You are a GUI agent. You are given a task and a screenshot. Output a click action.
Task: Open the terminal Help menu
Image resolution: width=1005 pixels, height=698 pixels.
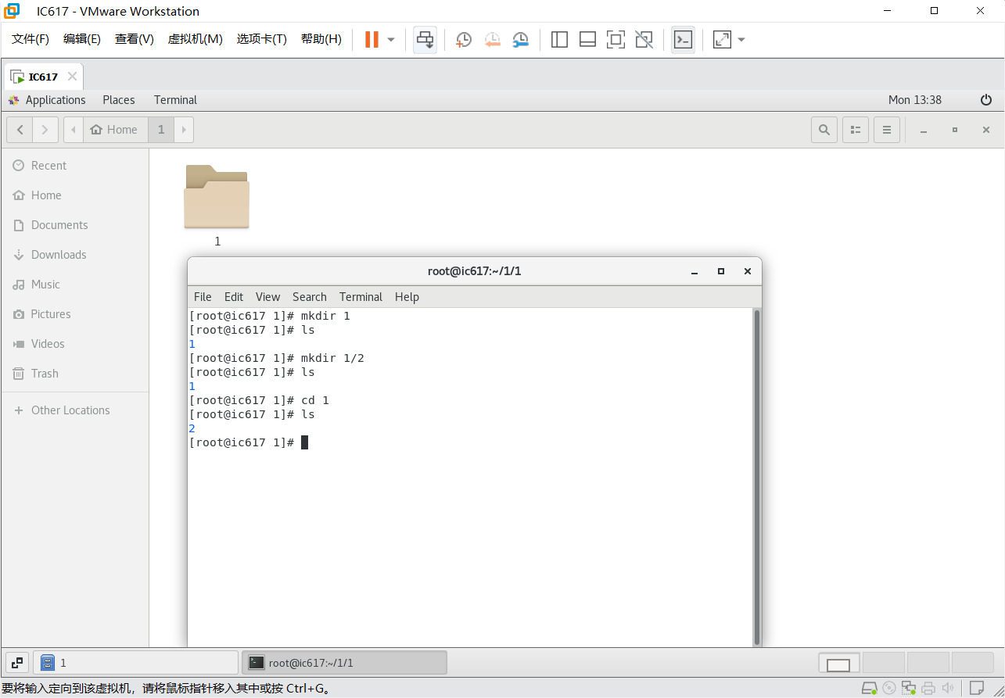click(x=407, y=297)
